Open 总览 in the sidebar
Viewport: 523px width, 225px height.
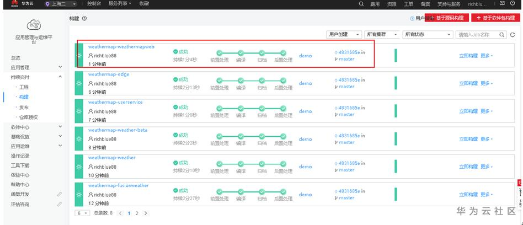click(x=15, y=58)
